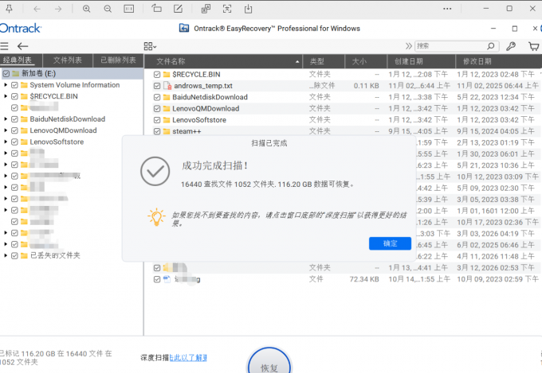Click the pin icon in viewer toolbar
Screen dimensions: 542x373
pyautogui.click(x=9, y=9)
